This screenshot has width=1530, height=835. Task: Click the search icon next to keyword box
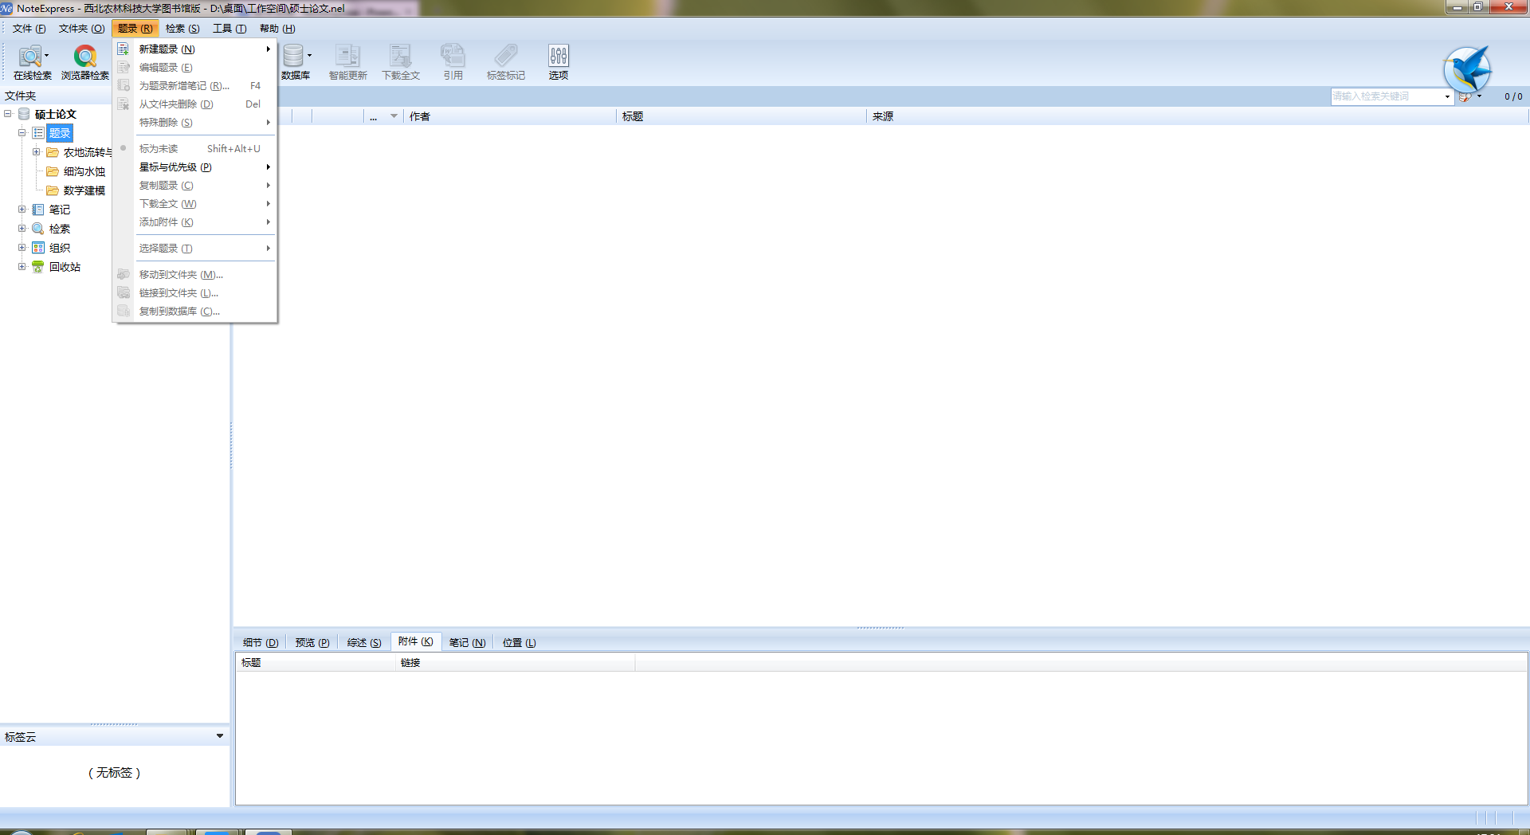tap(1465, 96)
